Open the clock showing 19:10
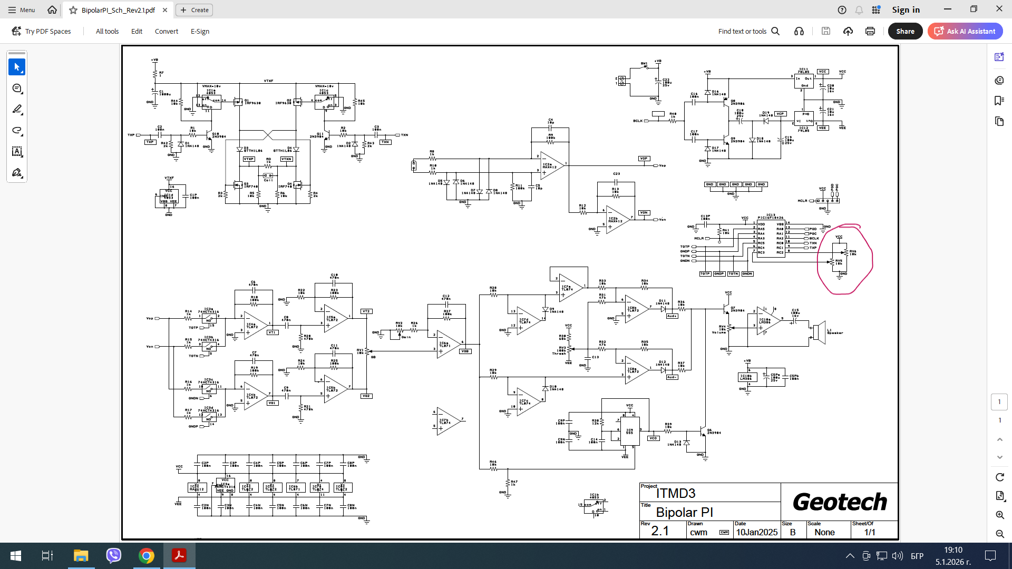 [x=953, y=556]
